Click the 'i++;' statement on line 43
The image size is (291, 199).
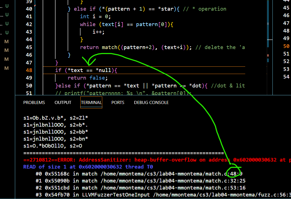(99, 32)
